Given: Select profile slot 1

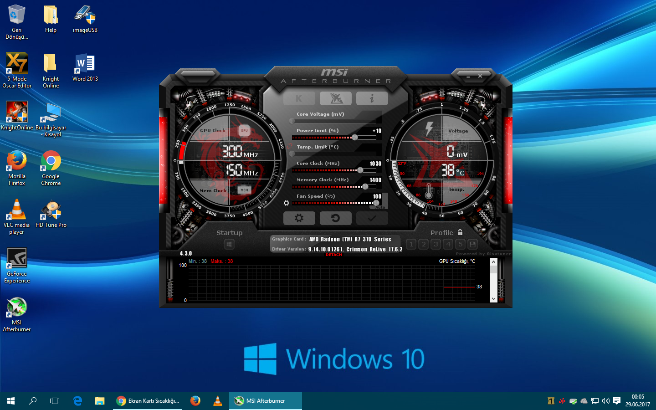Looking at the screenshot, I should 411,244.
